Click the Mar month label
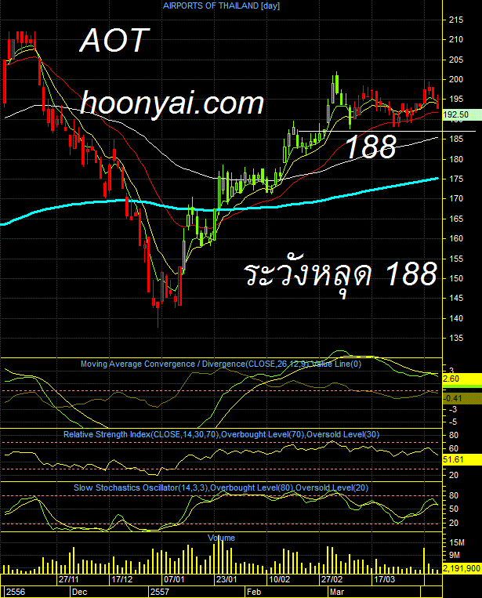482x598 pixels. point(337,592)
